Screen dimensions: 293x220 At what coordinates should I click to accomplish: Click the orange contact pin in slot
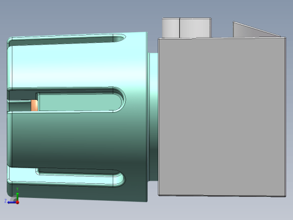(34, 105)
